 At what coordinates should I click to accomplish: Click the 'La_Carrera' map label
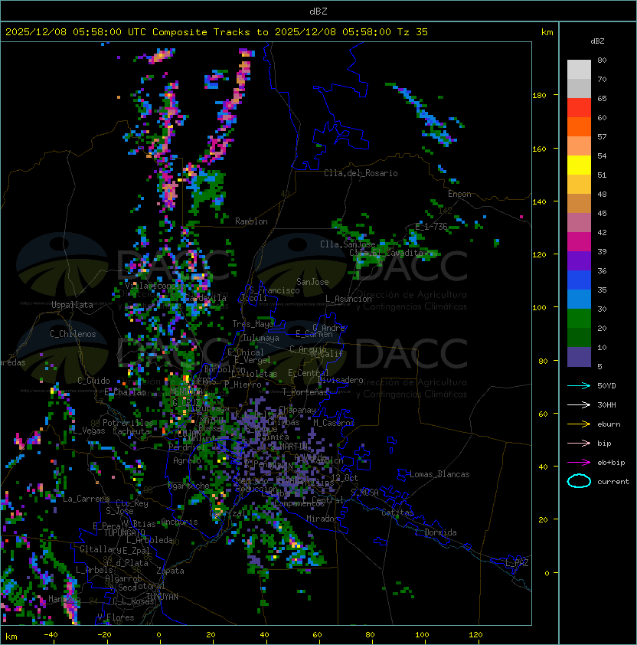[87, 499]
